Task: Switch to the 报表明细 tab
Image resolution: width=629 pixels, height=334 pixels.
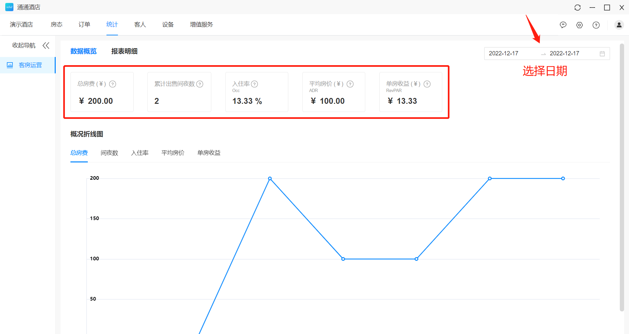Action: (124, 51)
